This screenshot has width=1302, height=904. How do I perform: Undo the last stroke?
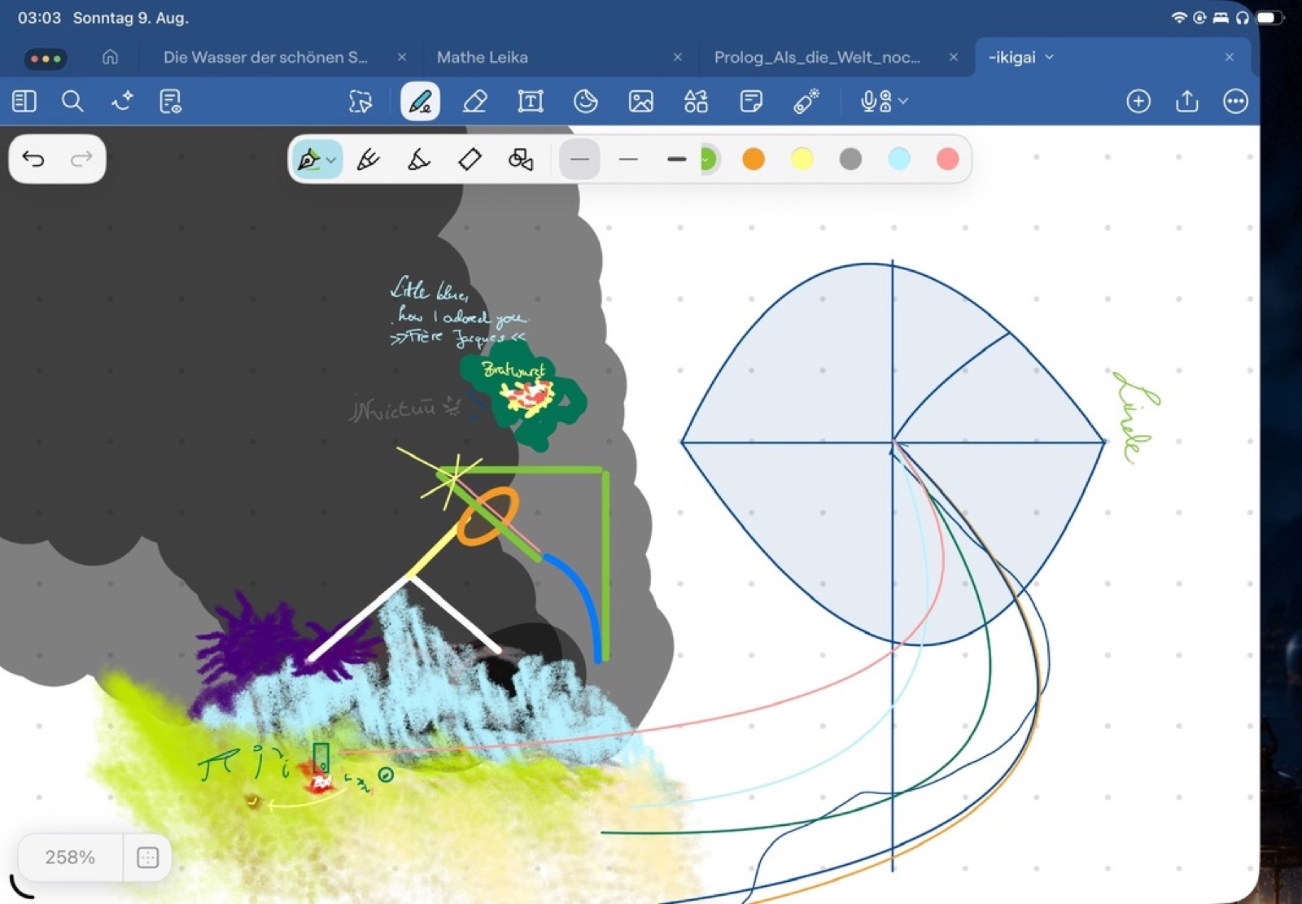point(33,159)
